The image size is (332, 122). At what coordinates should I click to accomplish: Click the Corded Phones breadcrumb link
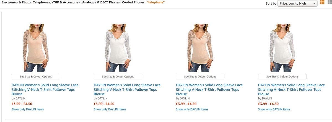(x=133, y=2)
